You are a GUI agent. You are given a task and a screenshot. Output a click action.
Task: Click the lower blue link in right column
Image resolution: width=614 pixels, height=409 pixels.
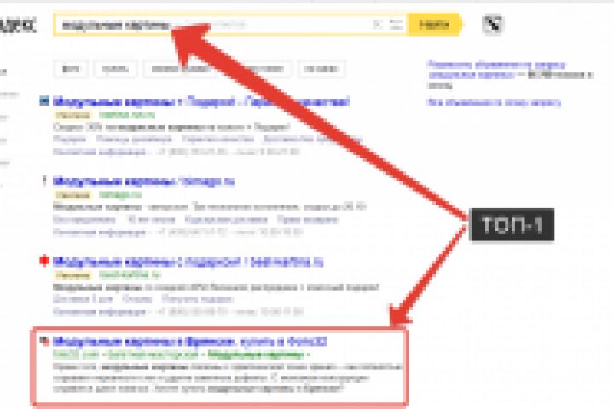pos(494,102)
